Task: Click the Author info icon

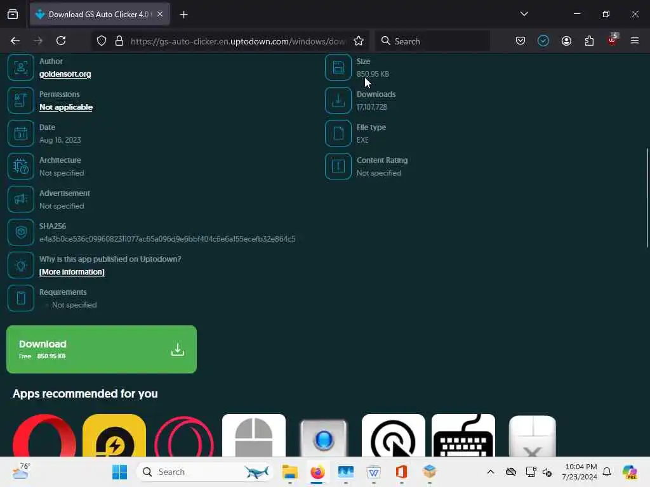Action: [x=21, y=67]
